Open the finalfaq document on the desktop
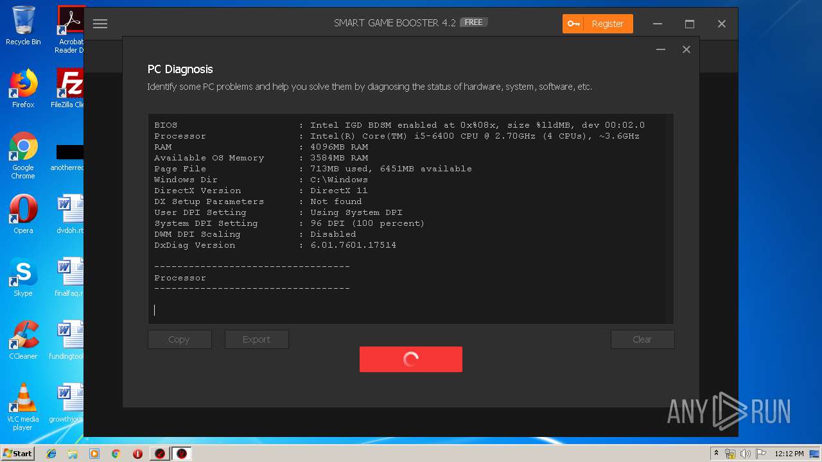The height and width of the screenshot is (462, 822). click(69, 277)
